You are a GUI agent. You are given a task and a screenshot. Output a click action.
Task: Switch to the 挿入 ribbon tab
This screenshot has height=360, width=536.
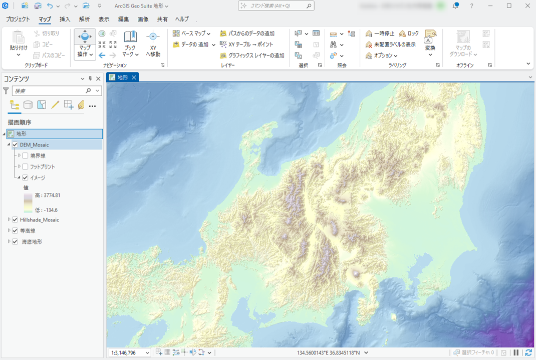(65, 19)
